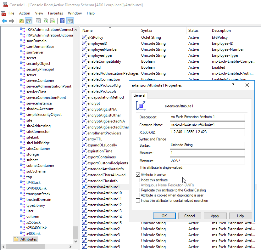
Task: Click the eFSPolicy attribute icon
Action: (x=84, y=37)
